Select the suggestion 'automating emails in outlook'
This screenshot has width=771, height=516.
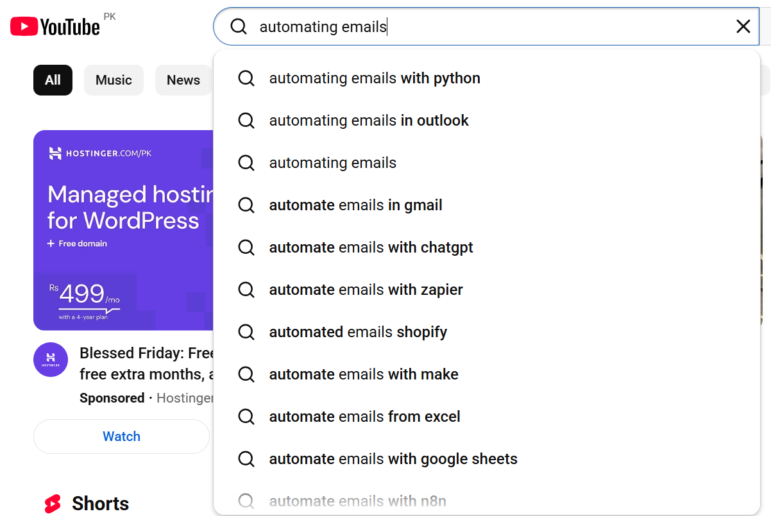click(369, 121)
